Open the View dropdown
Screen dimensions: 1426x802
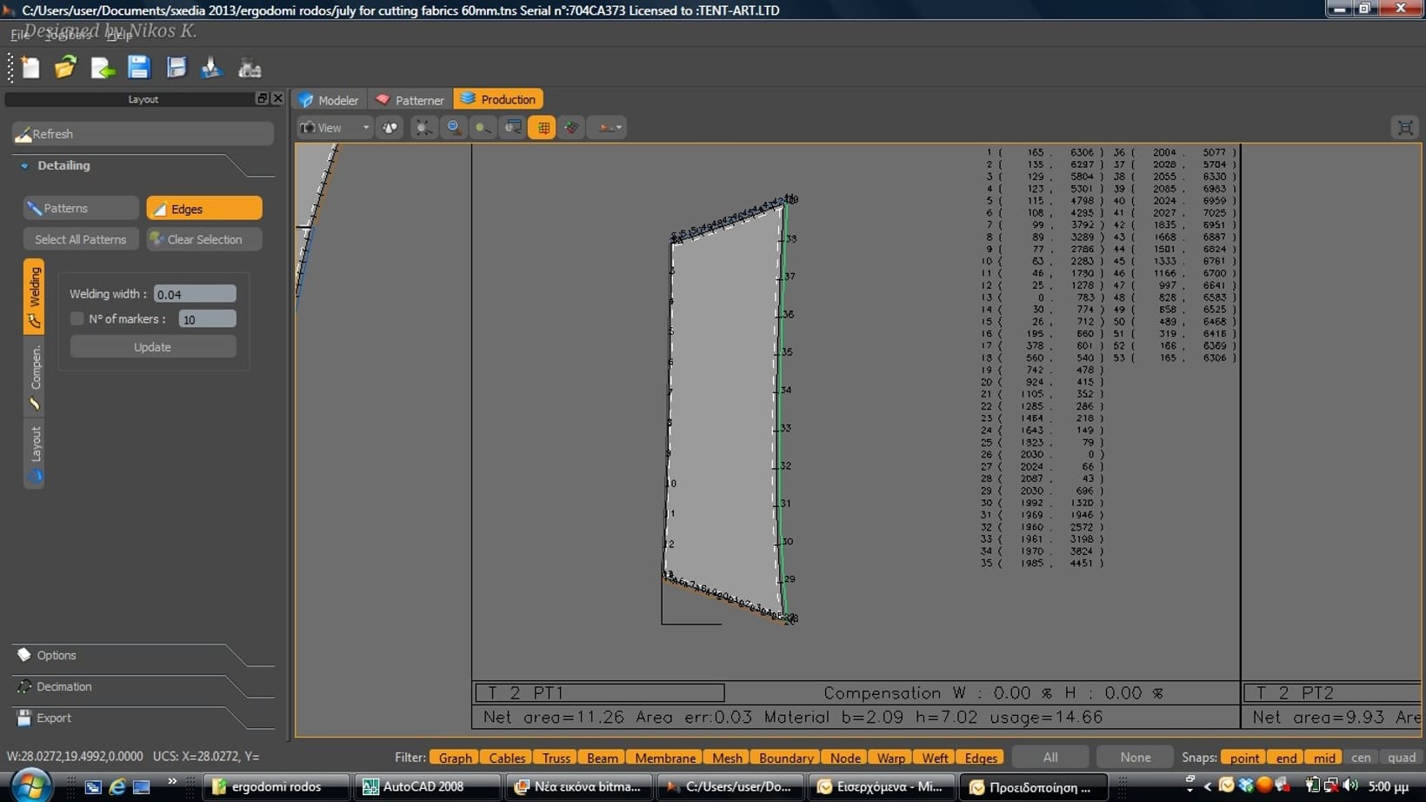[x=335, y=128]
